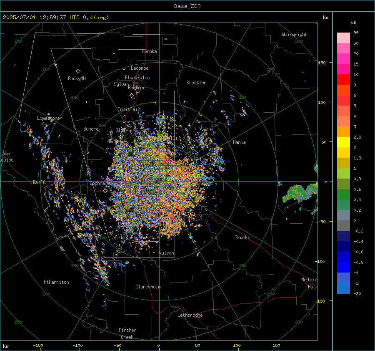Click the yellow diamond marker above RockyMH
The image size is (375, 351).
point(78,71)
